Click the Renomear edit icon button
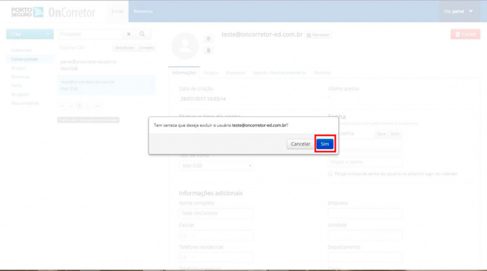487x271 pixels. point(318,35)
